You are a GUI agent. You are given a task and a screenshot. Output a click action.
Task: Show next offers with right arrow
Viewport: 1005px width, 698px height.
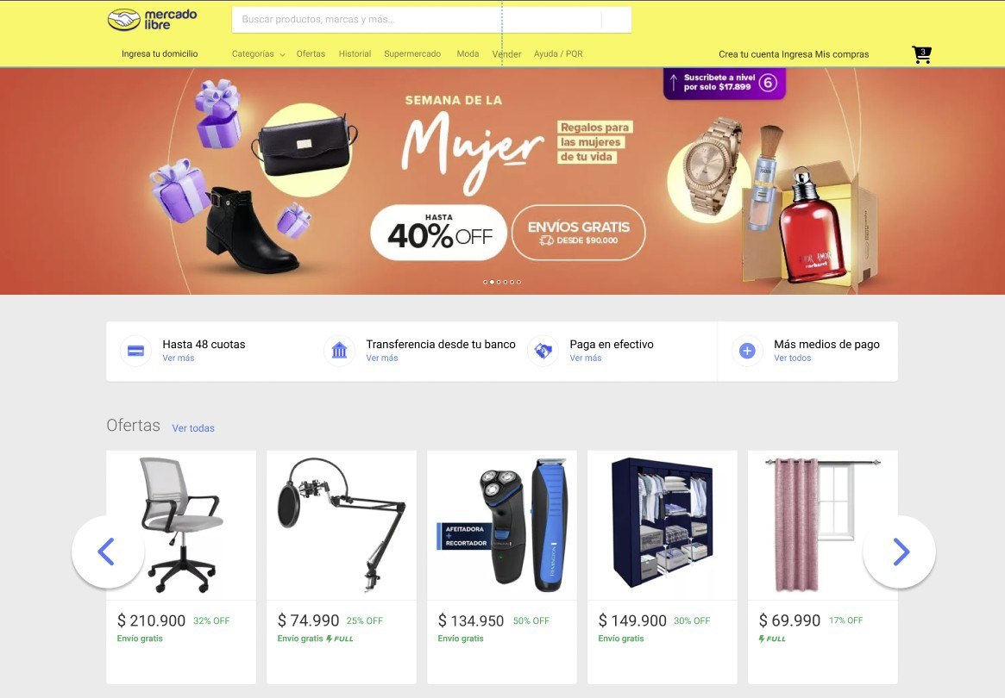(900, 552)
